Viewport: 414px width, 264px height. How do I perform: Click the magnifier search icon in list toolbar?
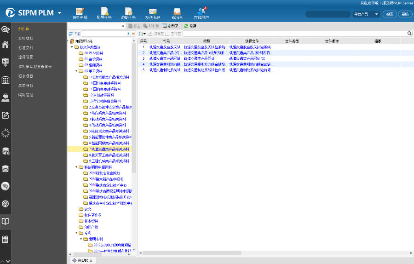tap(409, 34)
